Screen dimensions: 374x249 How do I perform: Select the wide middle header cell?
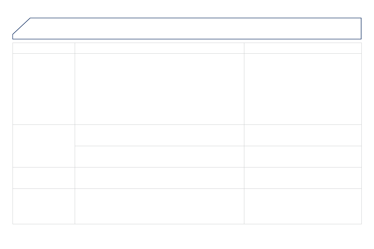(x=159, y=48)
